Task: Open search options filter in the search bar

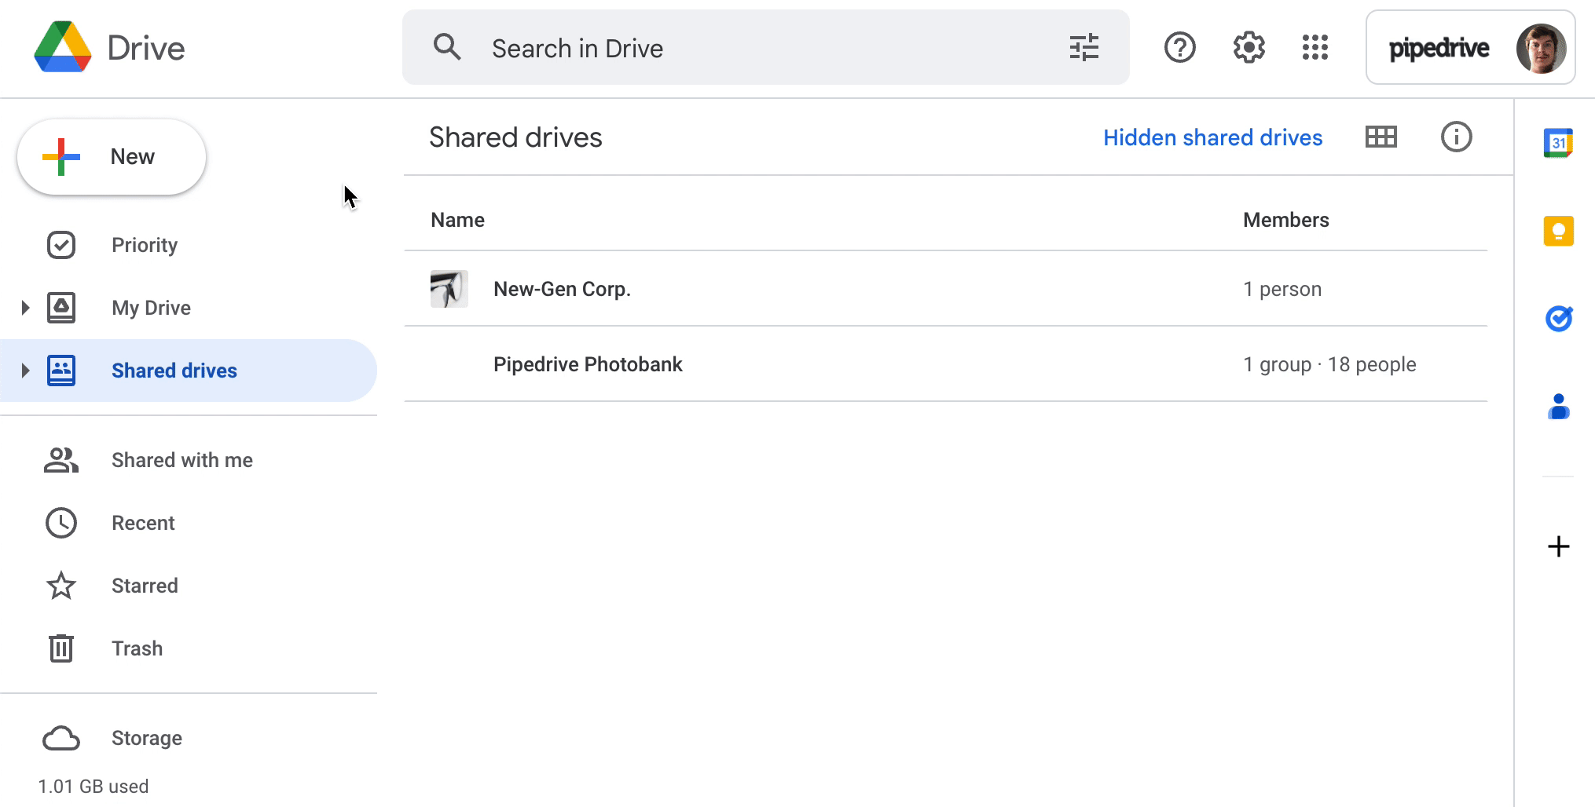Action: click(x=1084, y=47)
